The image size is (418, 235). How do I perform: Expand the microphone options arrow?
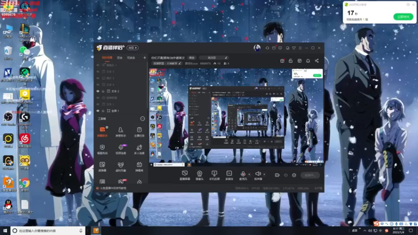[x=249, y=174]
